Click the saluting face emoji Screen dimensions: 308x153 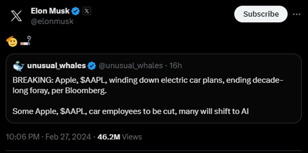coord(11,41)
